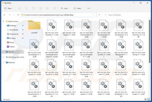Open the View dropdown menu
152x102 pixels.
click(x=78, y=8)
